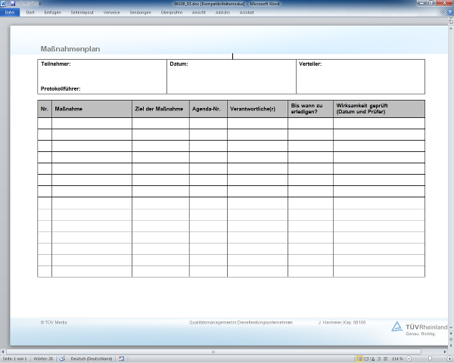The height and width of the screenshot is (363, 454).
Task: Click Deutsch (Deutschland) language indicator
Action: 92,358
